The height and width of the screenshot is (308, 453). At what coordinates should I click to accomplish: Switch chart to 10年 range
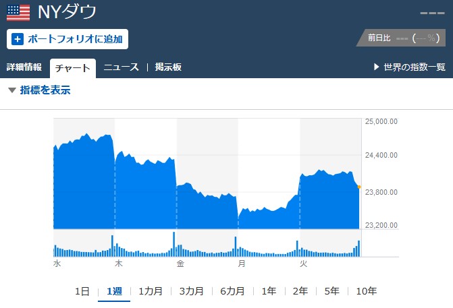366,291
